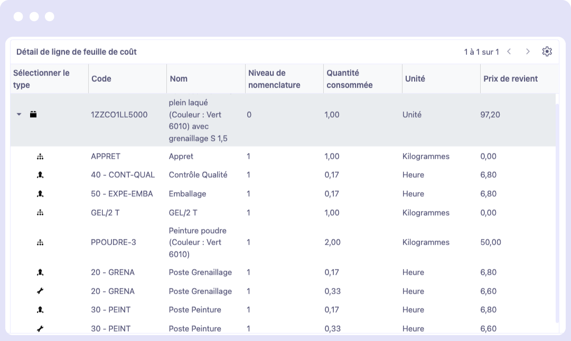Click the labor icon beside 50 - EXPE-EMBA
The height and width of the screenshot is (341, 571).
[x=40, y=194]
